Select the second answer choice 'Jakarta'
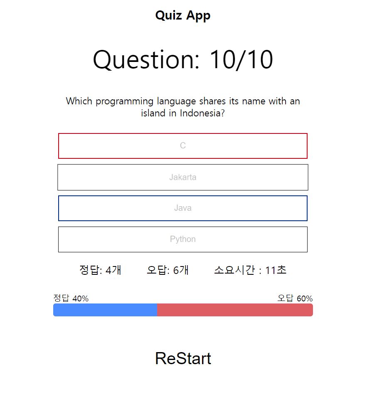 pyautogui.click(x=183, y=177)
